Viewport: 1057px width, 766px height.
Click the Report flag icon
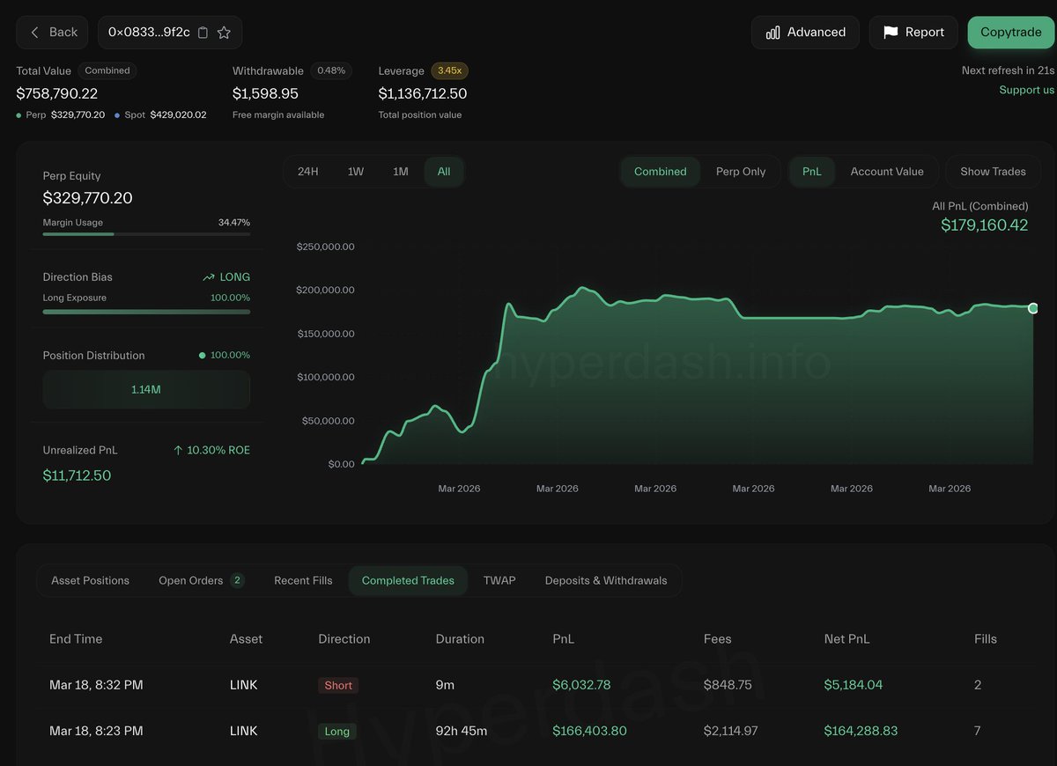(x=891, y=32)
